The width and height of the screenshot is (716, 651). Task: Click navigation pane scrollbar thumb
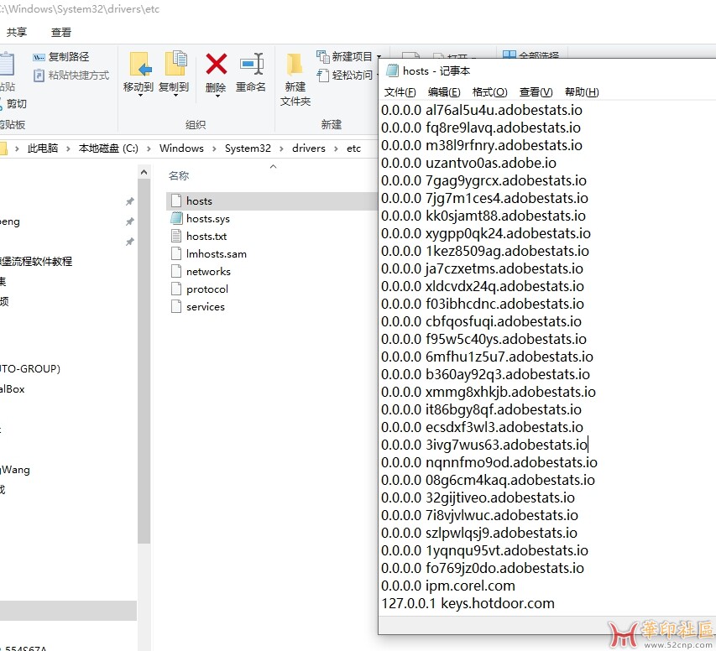(x=144, y=361)
